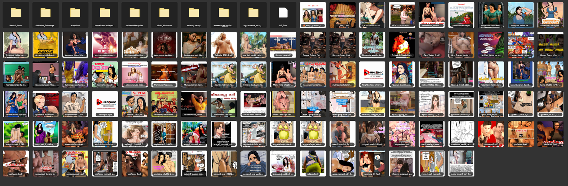Select the file starting 5_62467827910238
Screen dimensions: 568x186
372,15
